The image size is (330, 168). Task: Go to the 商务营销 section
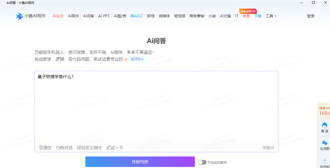pos(197,16)
